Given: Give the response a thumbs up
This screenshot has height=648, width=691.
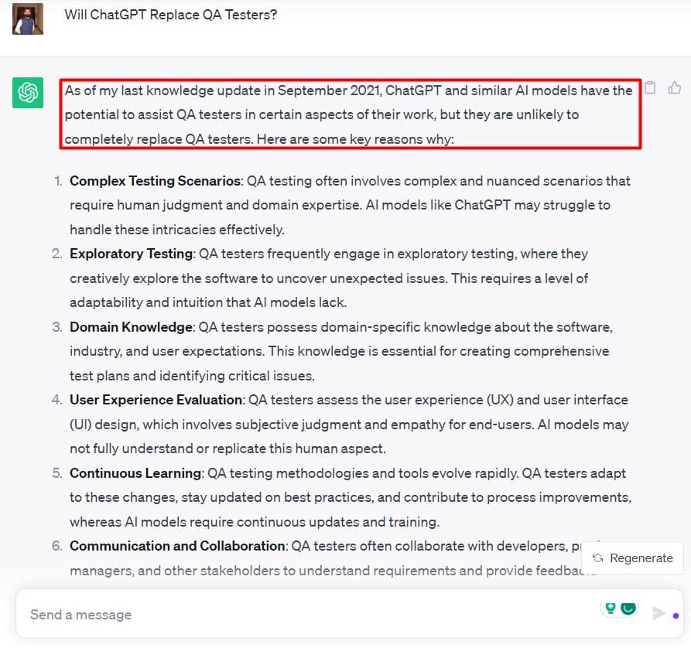Looking at the screenshot, I should pyautogui.click(x=674, y=87).
